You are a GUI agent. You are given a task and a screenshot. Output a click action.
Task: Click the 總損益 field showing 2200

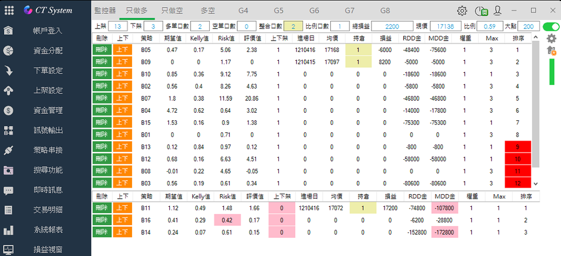click(x=392, y=26)
